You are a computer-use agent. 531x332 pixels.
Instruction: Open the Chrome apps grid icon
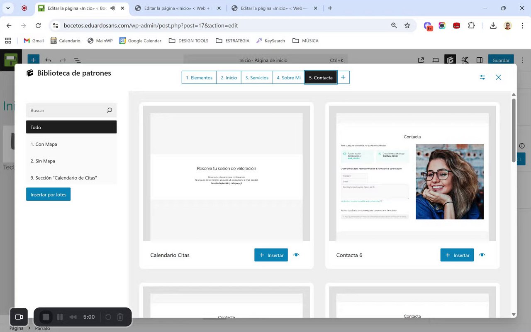[x=8, y=41]
